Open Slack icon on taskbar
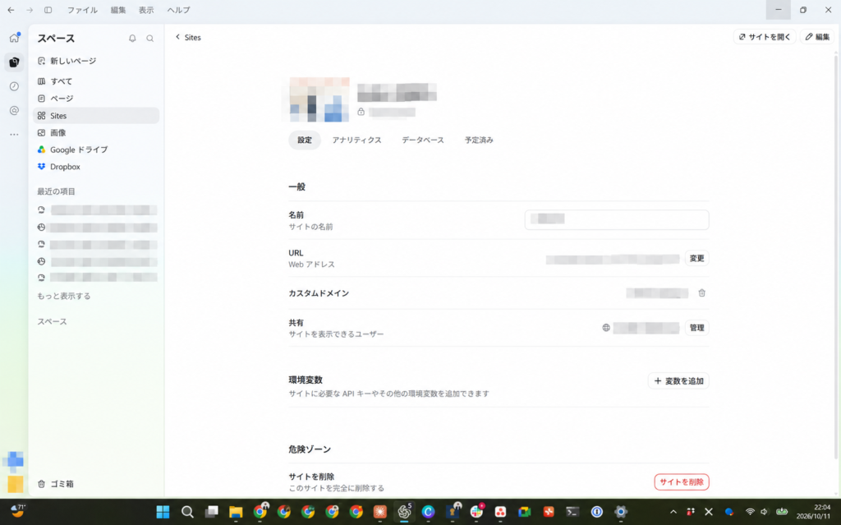Screen dimensions: 841x525 pos(476,512)
